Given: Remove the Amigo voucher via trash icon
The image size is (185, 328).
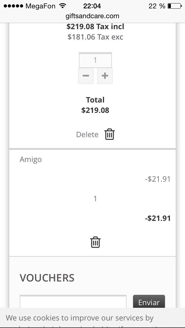Looking at the screenshot, I should point(95,242).
